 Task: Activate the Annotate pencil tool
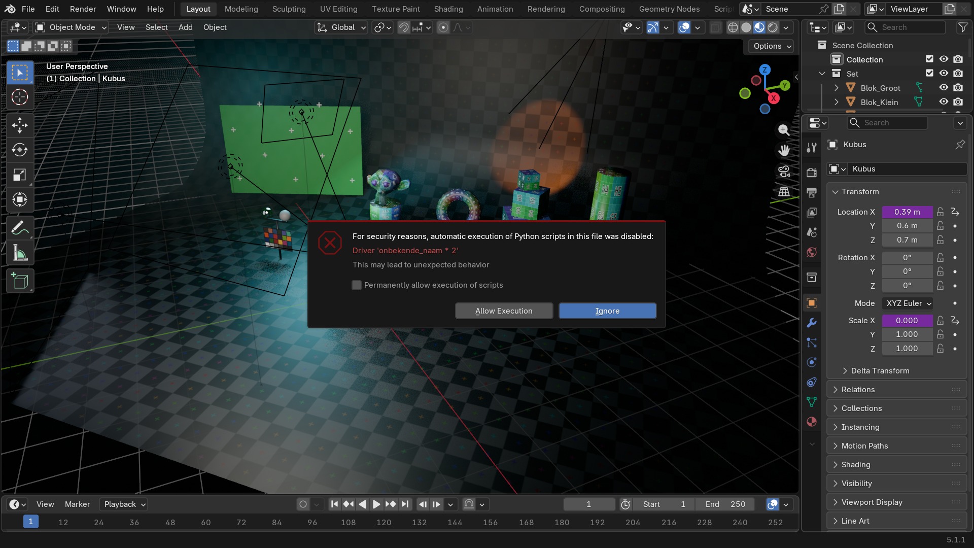tap(20, 228)
